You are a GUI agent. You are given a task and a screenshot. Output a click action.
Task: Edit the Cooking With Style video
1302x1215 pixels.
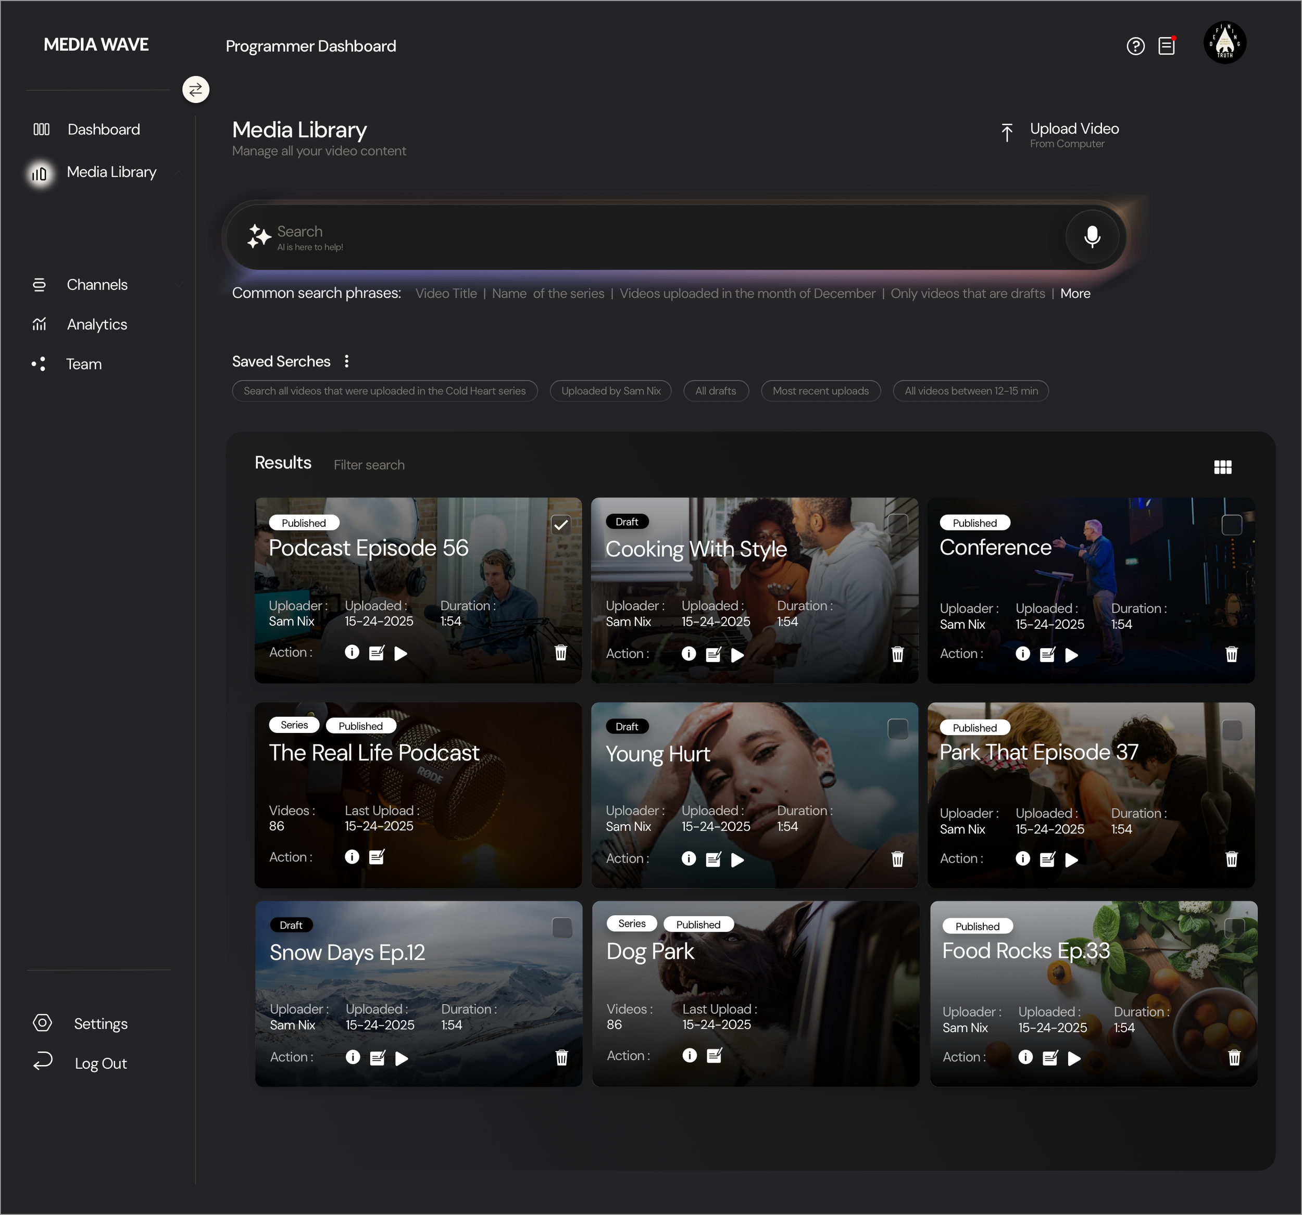point(713,654)
